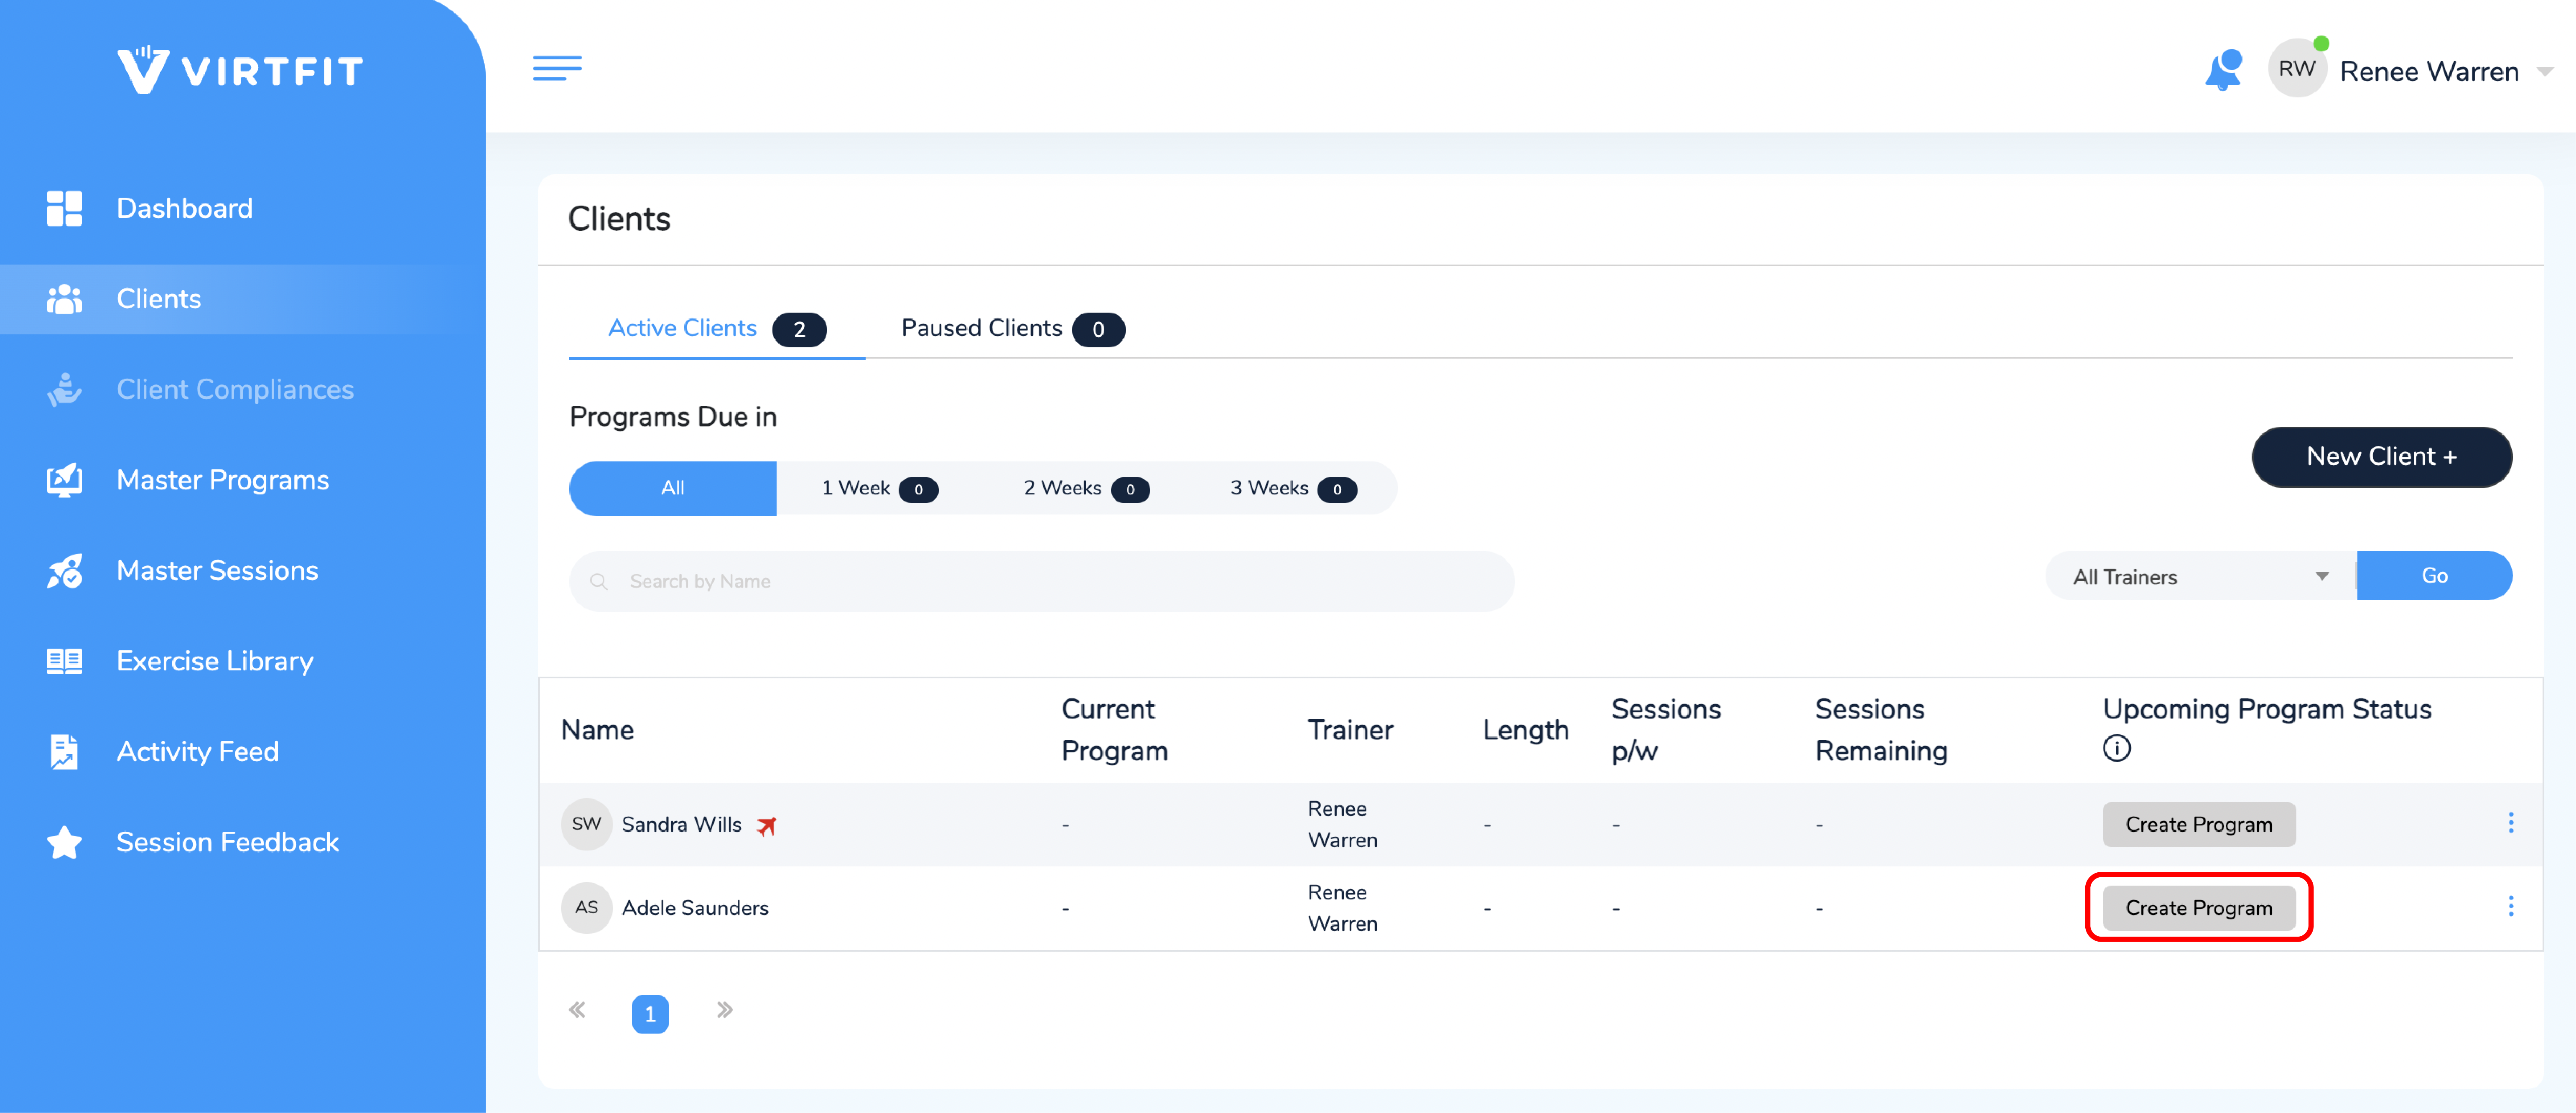Click the Programs Due in label
The image size is (2576, 1113).
673,417
